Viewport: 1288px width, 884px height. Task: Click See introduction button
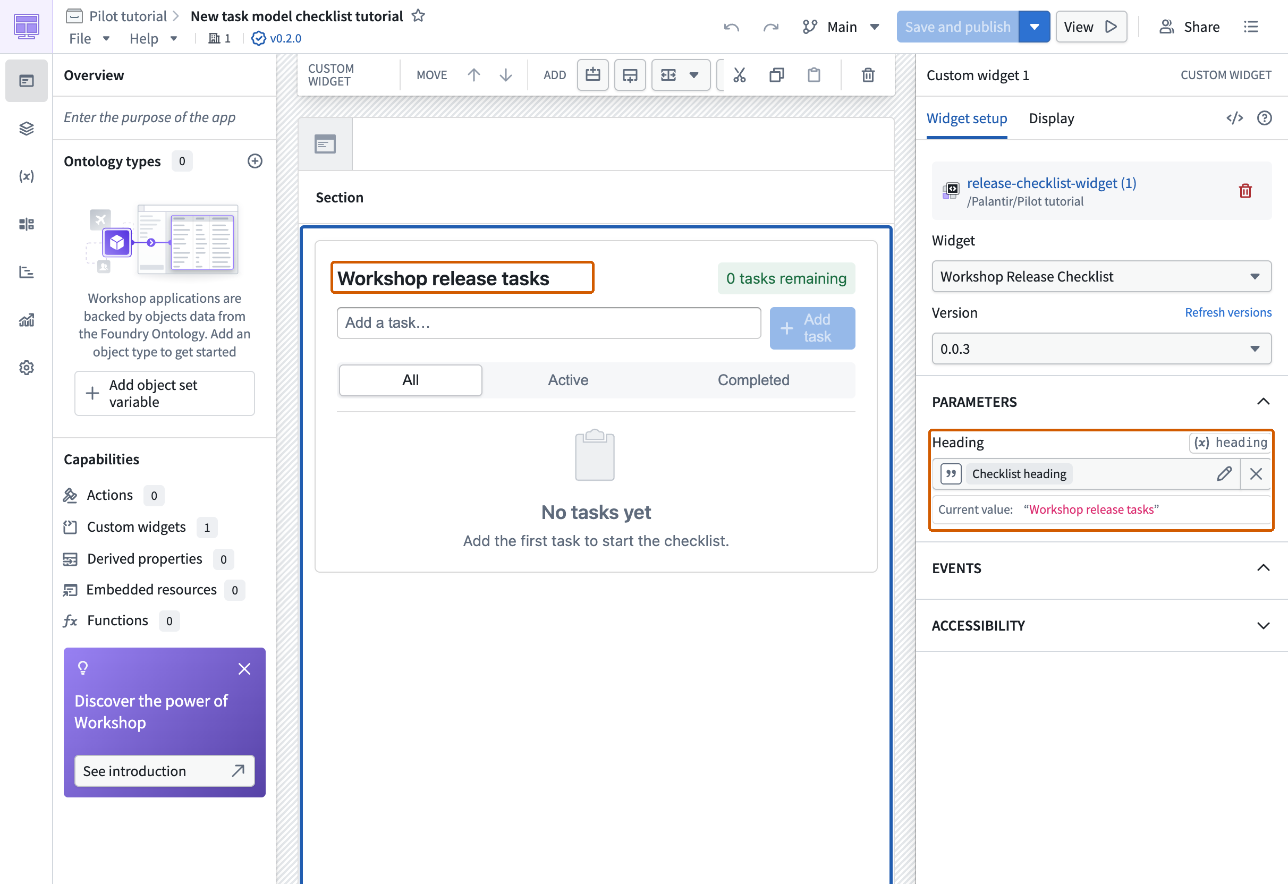click(165, 771)
